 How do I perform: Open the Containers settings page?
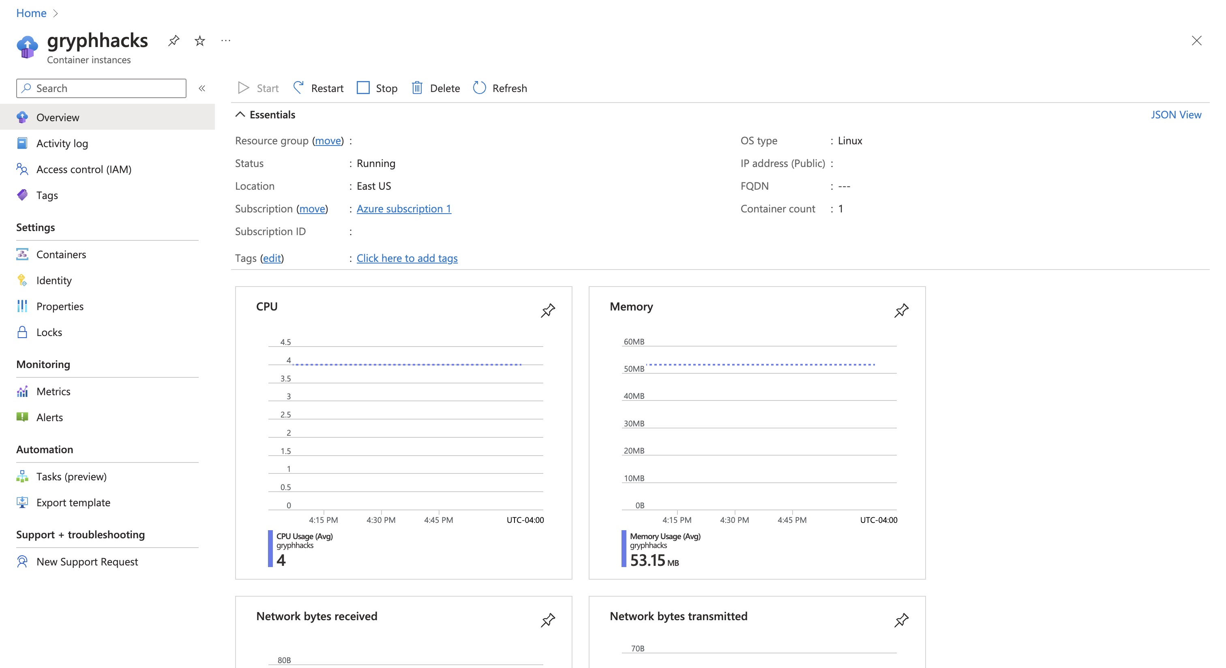pos(61,255)
